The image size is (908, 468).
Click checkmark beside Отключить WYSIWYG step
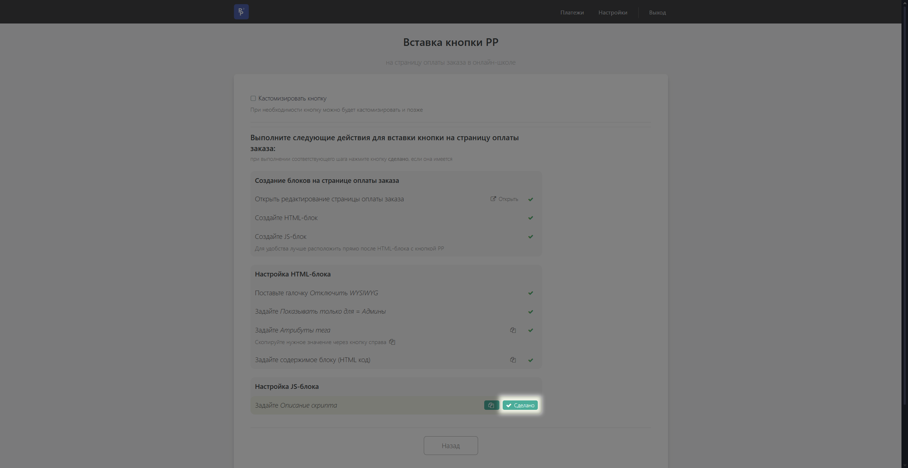tap(531, 293)
